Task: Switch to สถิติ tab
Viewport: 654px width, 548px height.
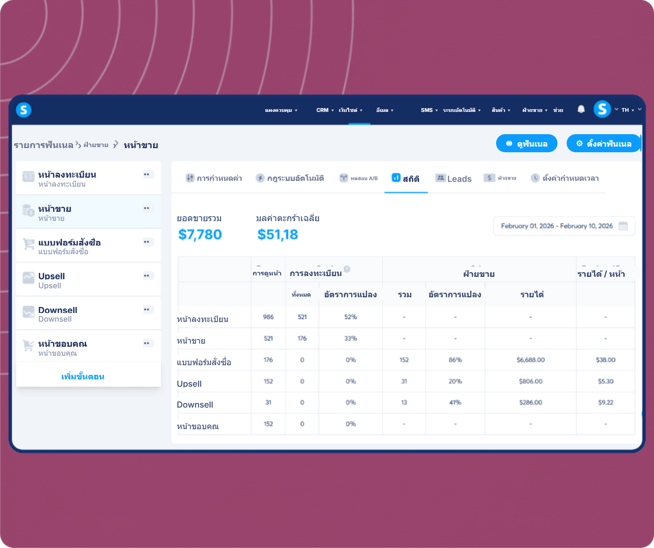Action: (x=405, y=178)
